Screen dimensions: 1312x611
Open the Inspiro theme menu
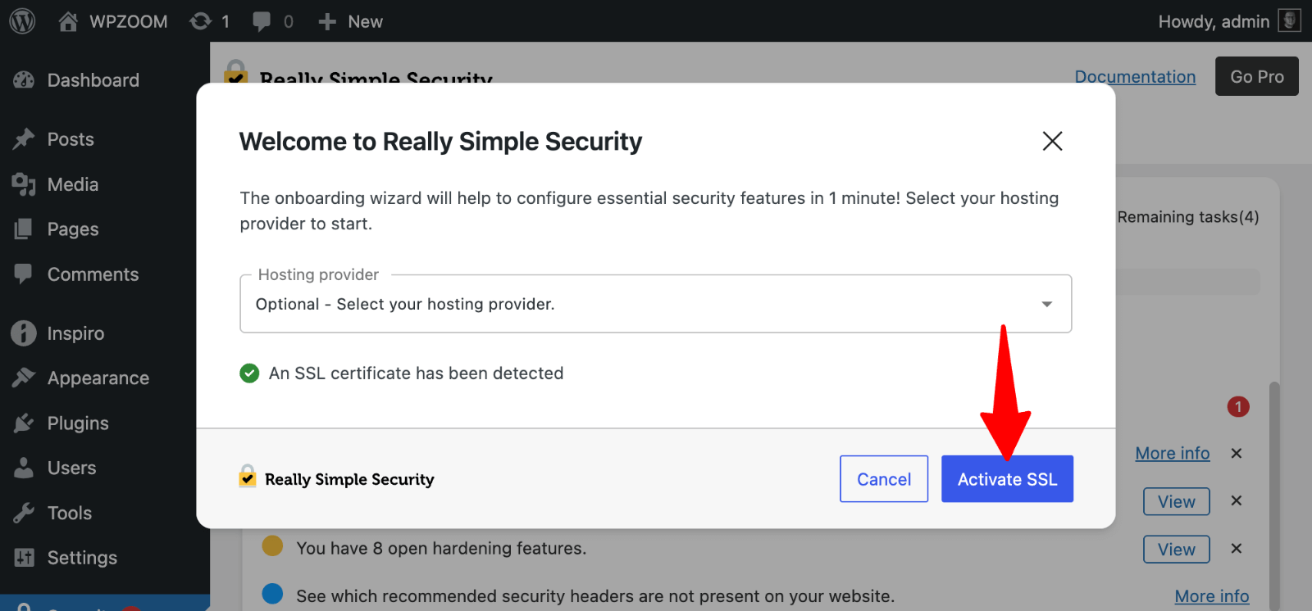point(75,333)
